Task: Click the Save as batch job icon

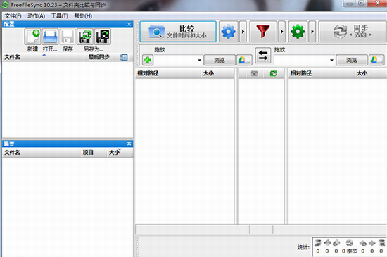Action: [x=103, y=37]
